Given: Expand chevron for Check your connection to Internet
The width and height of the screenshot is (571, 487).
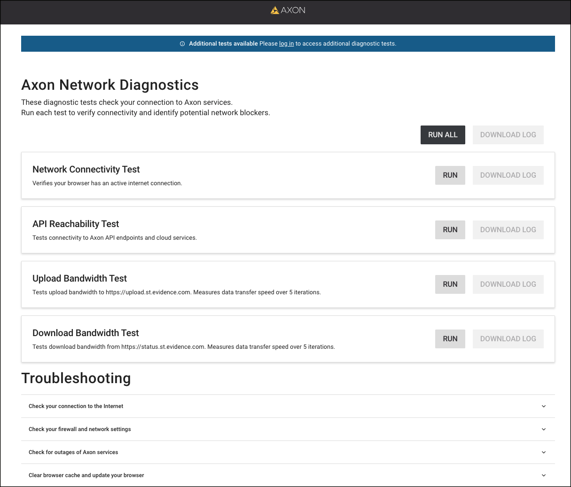Looking at the screenshot, I should point(544,406).
